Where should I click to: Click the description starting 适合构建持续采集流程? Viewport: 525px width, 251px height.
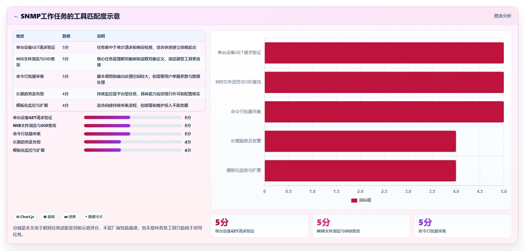(x=142, y=106)
